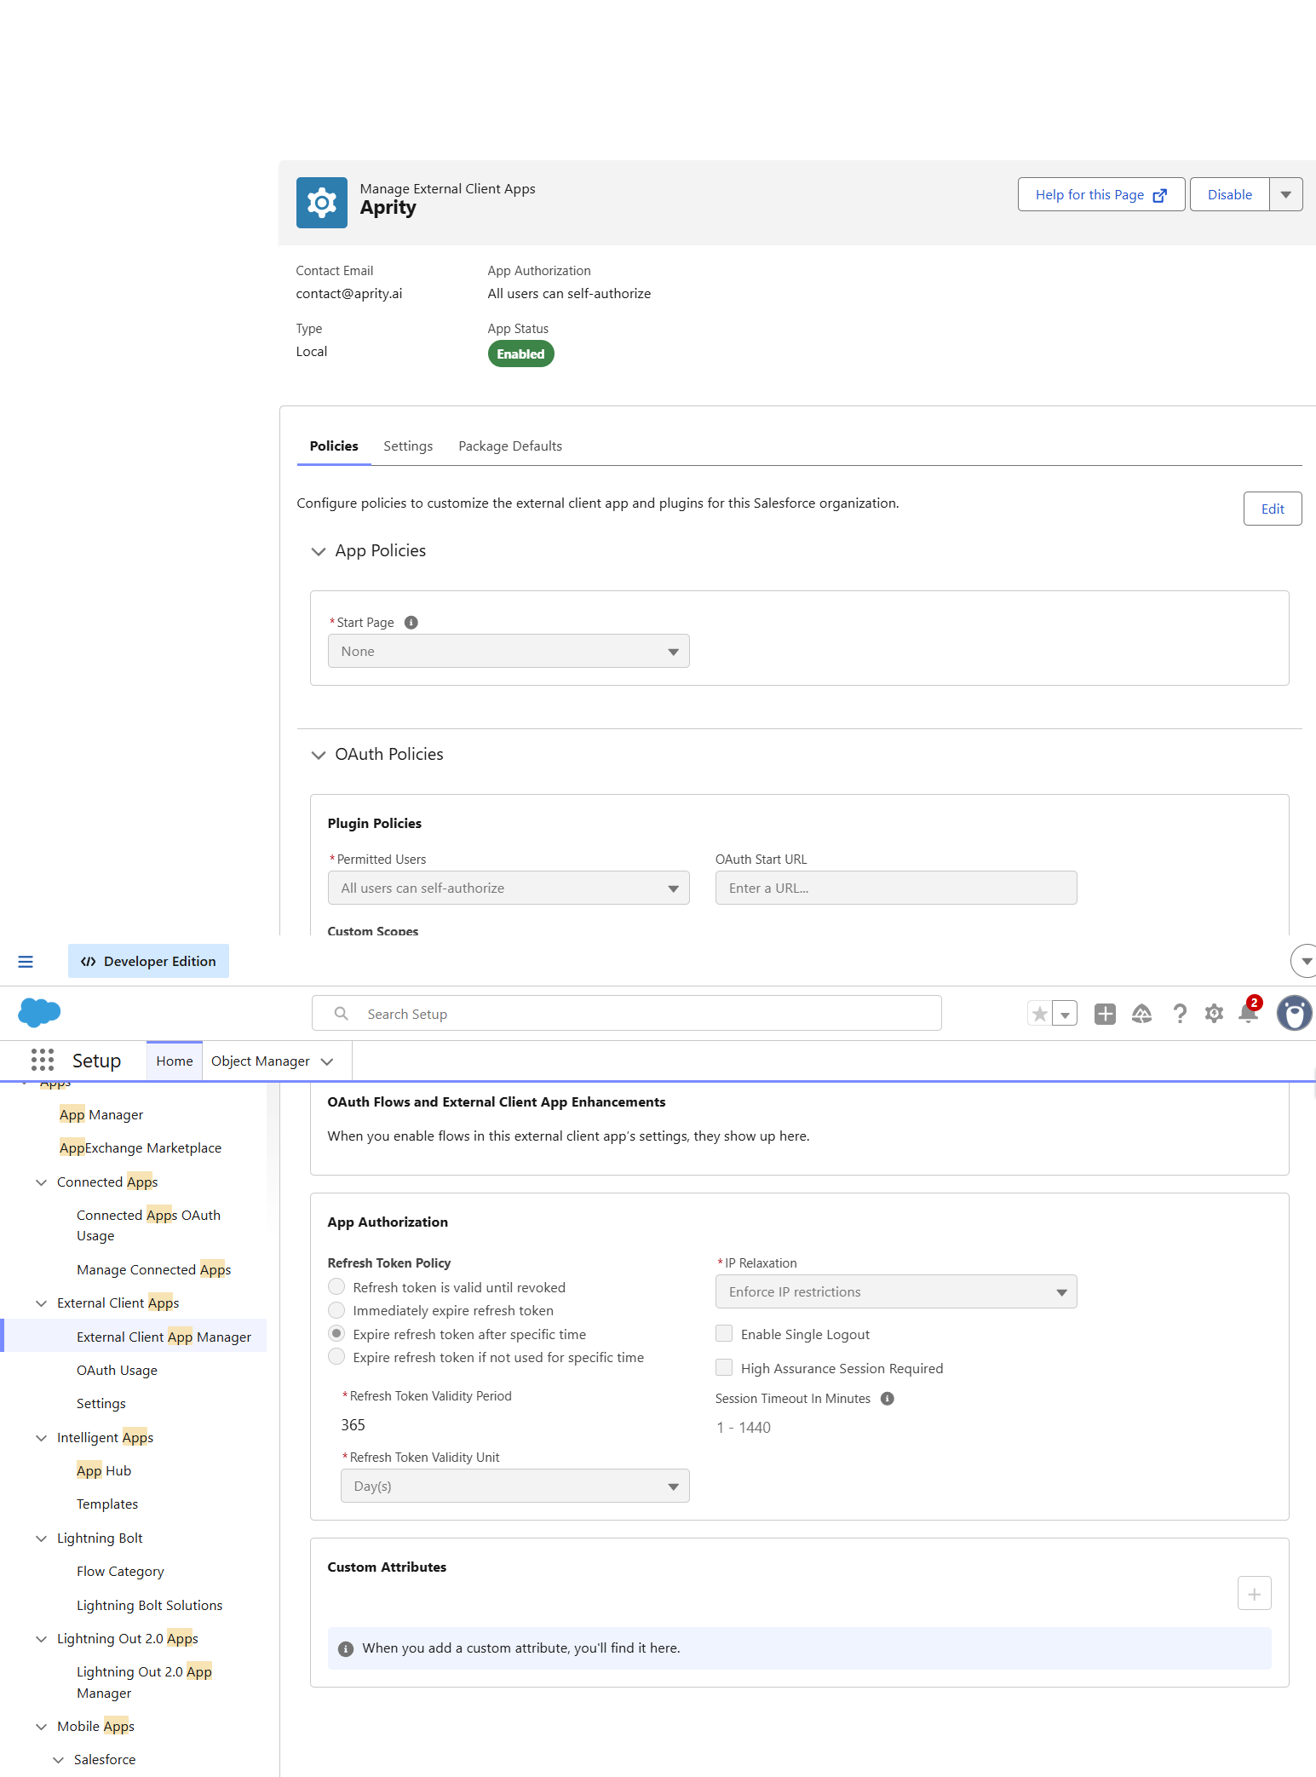Collapse Connected Apps tree node
Screen dimensions: 1316x1777
[x=41, y=1182]
